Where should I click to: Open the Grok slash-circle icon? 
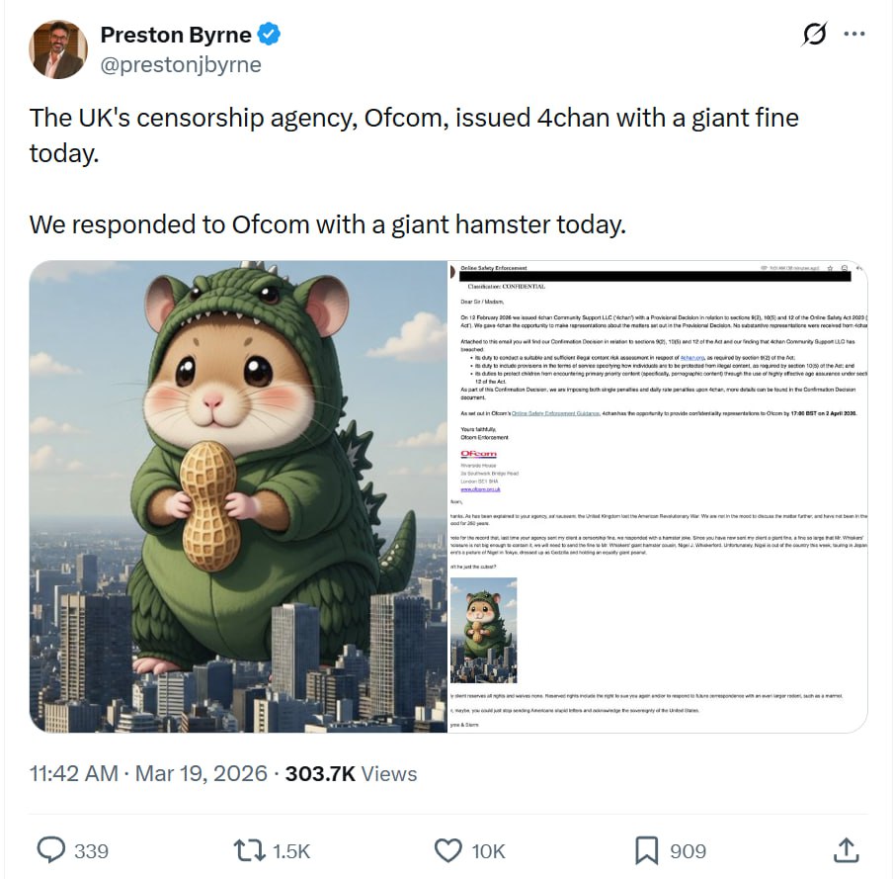[x=814, y=35]
